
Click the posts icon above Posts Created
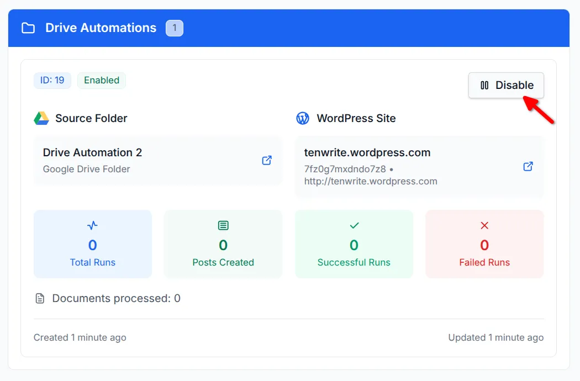223,225
